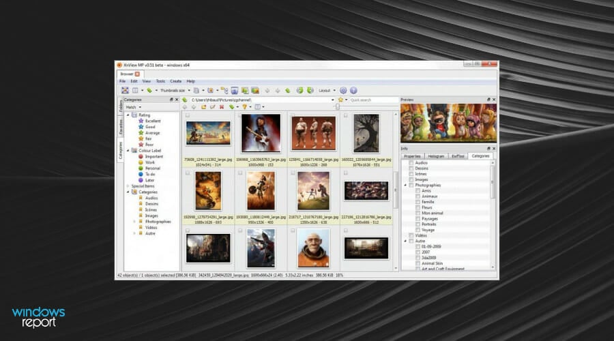Open the Tools menu
Screen dimensions: 614x341
[160, 81]
